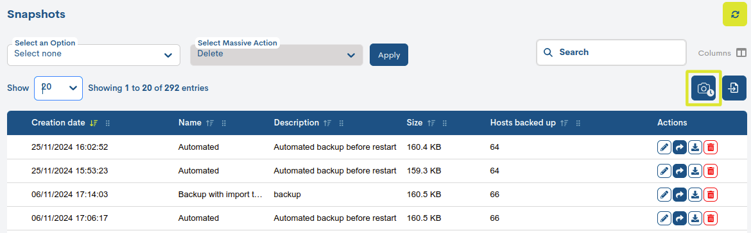The height and width of the screenshot is (233, 751).
Task: Grab the Description column drag handle
Action: 341,123
